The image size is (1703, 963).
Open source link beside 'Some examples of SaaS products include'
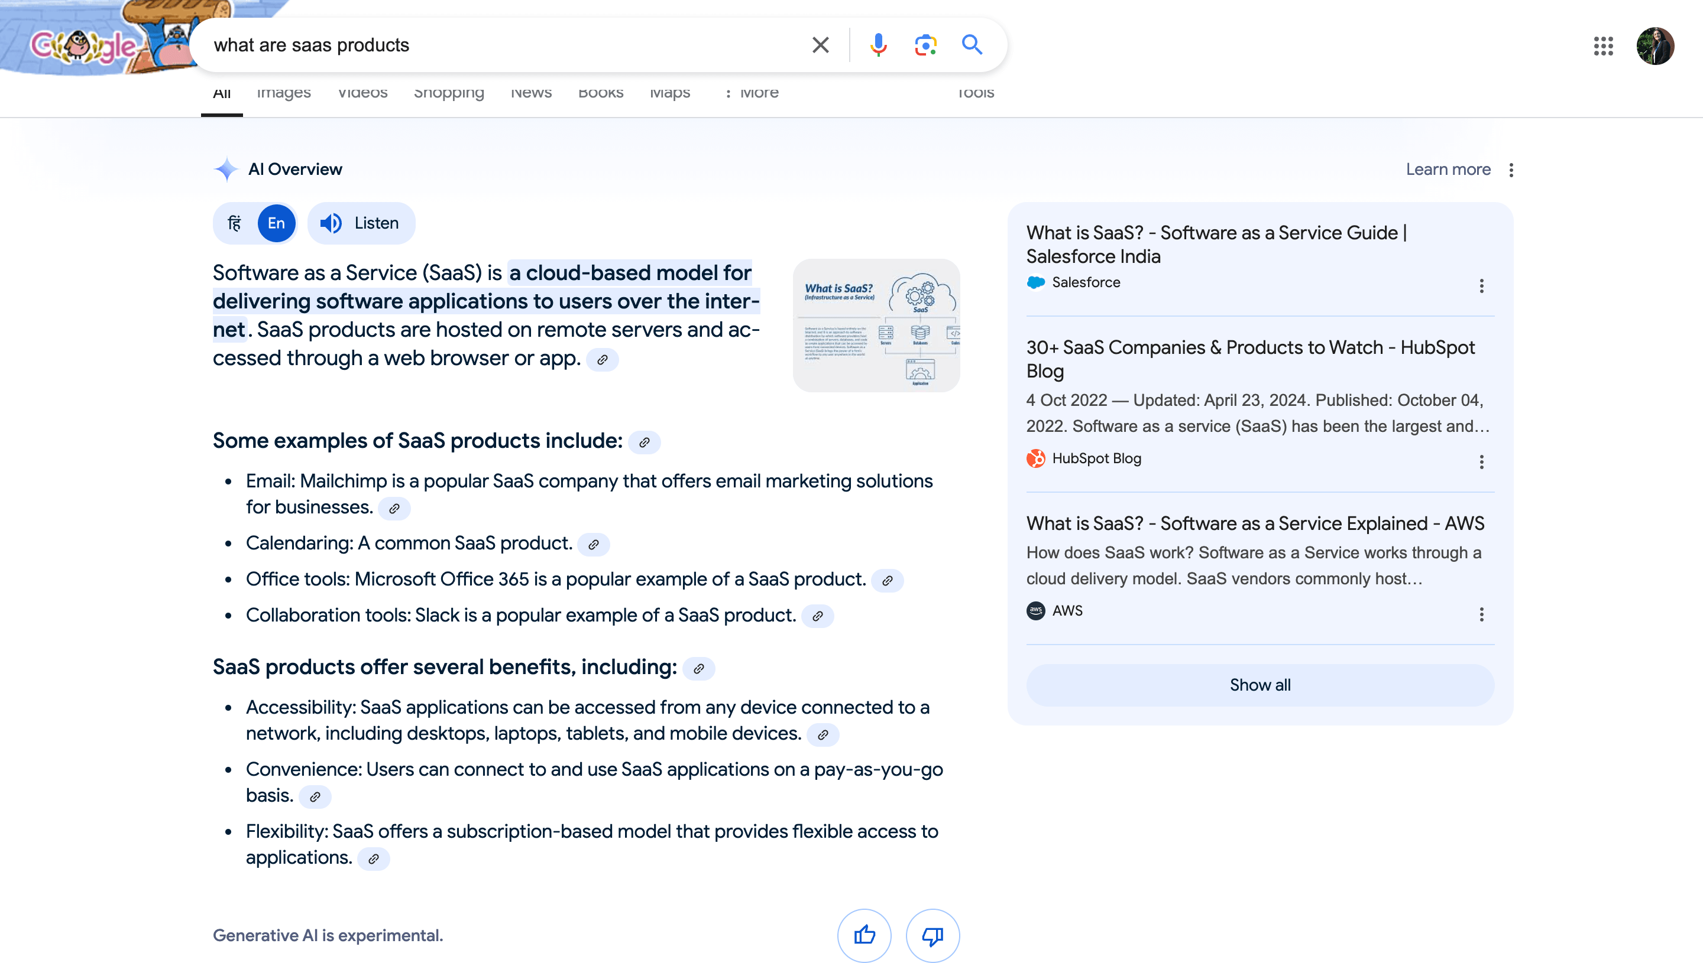[644, 443]
